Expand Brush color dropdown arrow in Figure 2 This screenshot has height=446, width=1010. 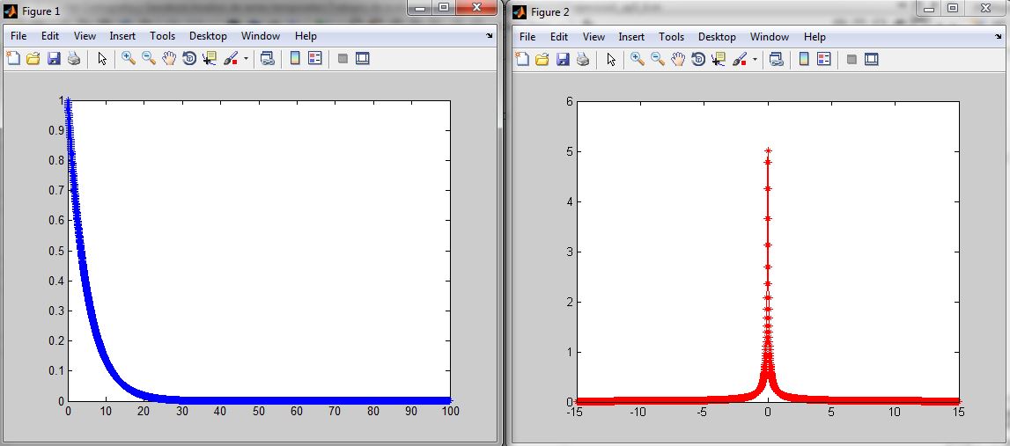[x=755, y=60]
